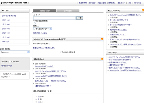The width and height of the screenshot is (144, 108).
Task: Open recent FAQ 1 about BrovaBox
Action: 44,66
